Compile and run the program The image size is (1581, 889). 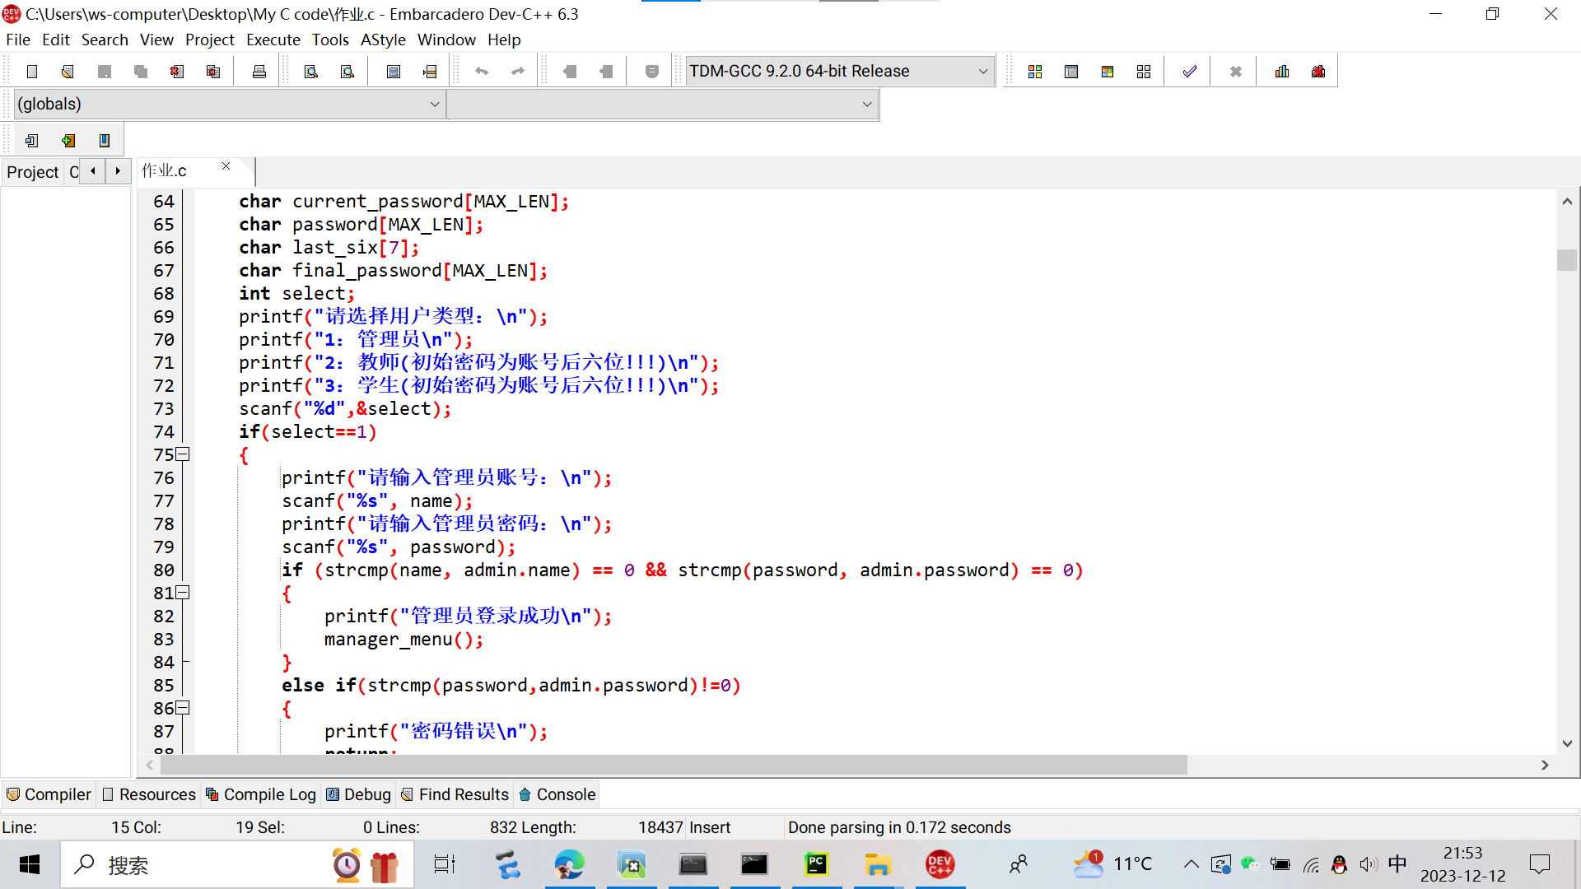click(x=1108, y=72)
